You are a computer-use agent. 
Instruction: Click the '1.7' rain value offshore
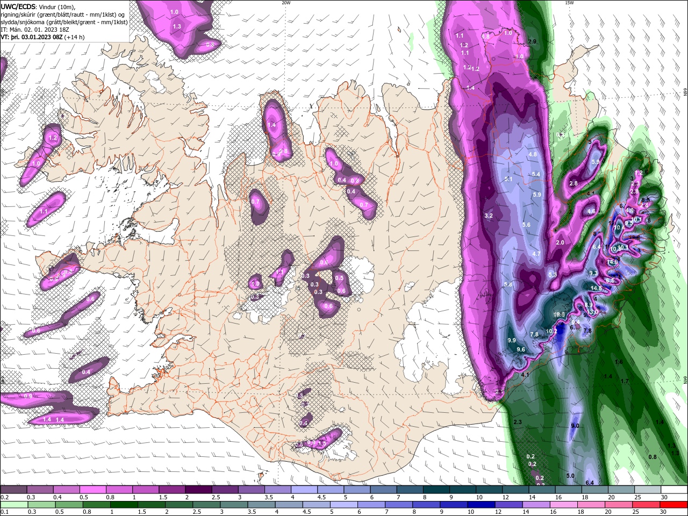pos(625,381)
